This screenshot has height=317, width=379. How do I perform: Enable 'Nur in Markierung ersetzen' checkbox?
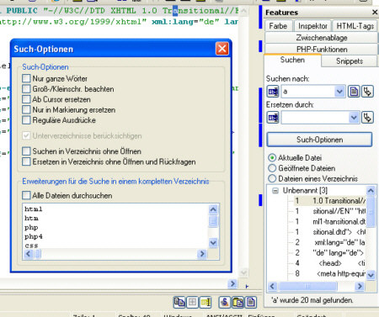[26, 109]
